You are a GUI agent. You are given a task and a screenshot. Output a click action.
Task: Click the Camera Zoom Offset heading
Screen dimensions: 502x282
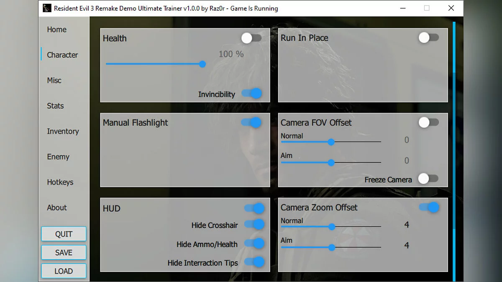pos(319,207)
